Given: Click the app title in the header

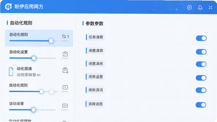Looking at the screenshot, I should click(x=29, y=7).
